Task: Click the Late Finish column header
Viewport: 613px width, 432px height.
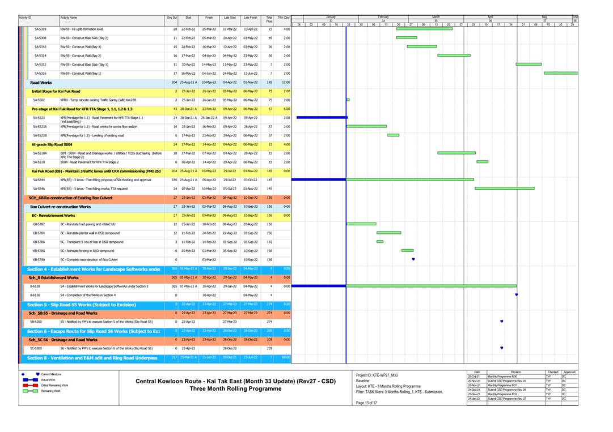Action: click(x=250, y=18)
